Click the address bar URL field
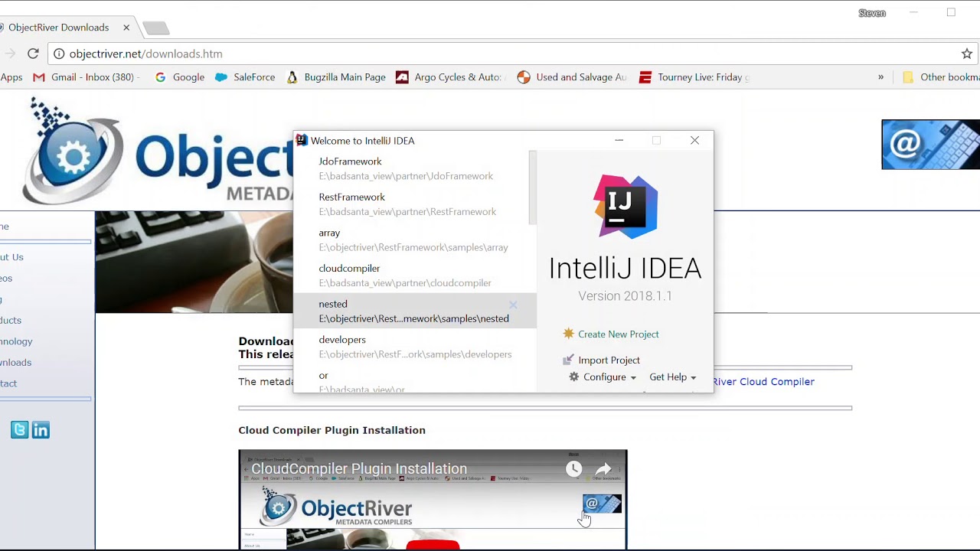Image resolution: width=980 pixels, height=551 pixels. 505,54
